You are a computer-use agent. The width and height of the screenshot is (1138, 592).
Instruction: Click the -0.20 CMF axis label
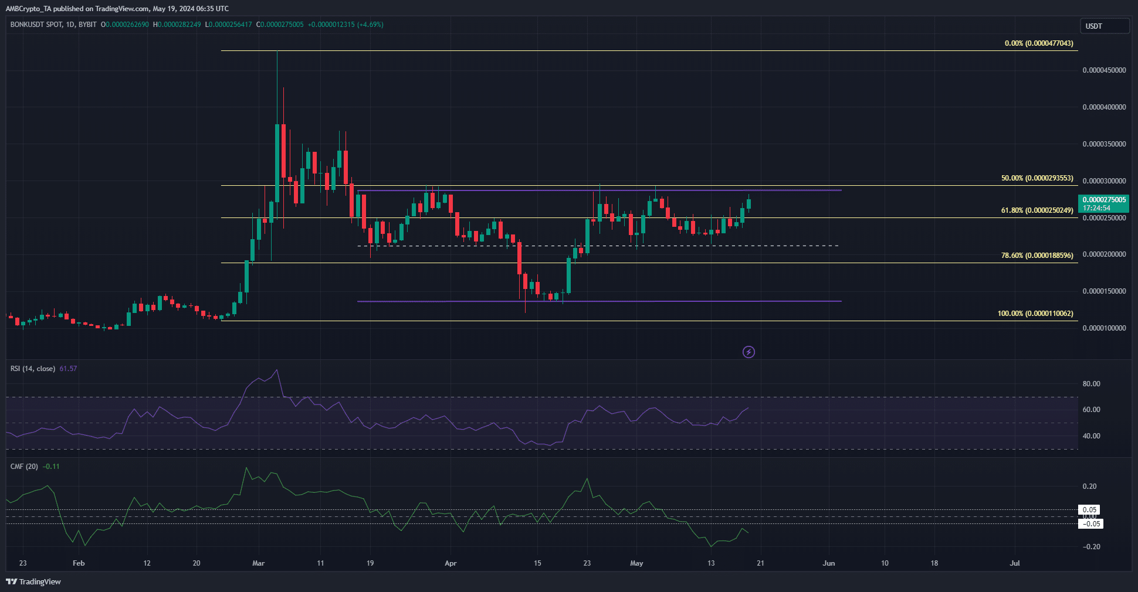point(1091,547)
